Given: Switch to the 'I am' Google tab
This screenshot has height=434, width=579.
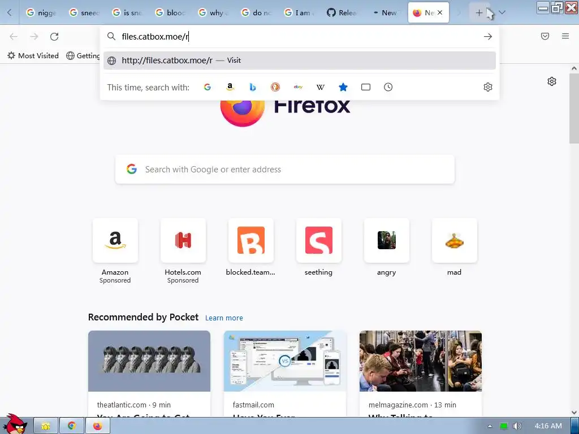Looking at the screenshot, I should tap(299, 12).
